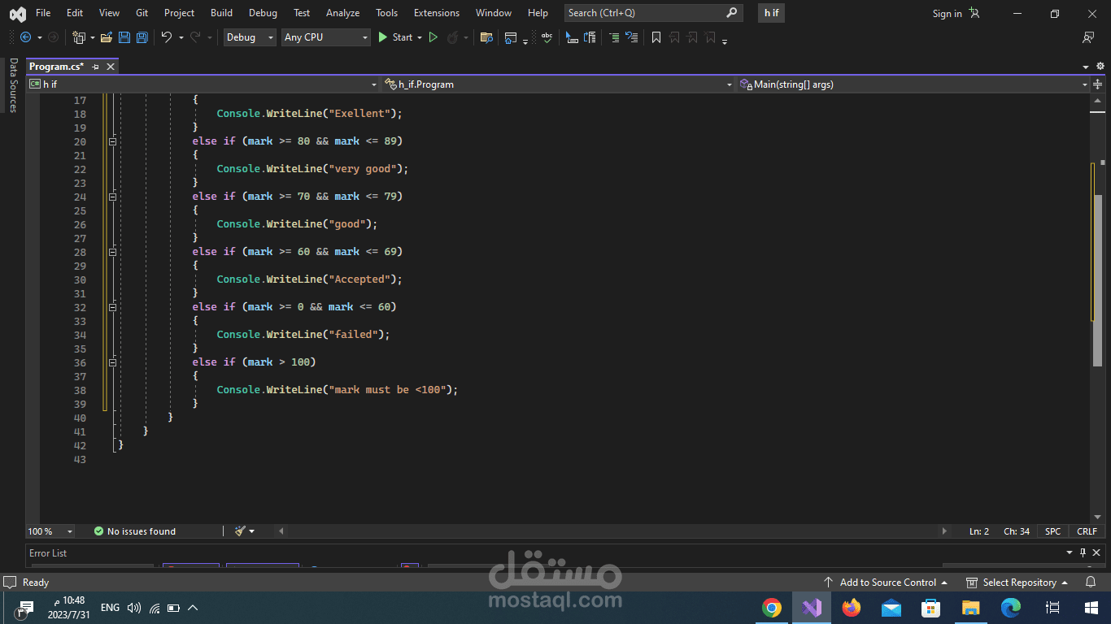1111x624 pixels.
Task: Collapse the else-if block at line 32
Action: point(112,307)
